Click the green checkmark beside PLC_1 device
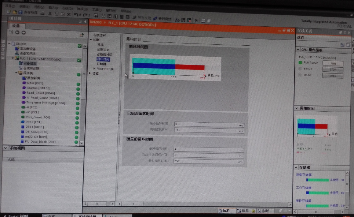This screenshot has height=217, width=354. click(x=79, y=60)
